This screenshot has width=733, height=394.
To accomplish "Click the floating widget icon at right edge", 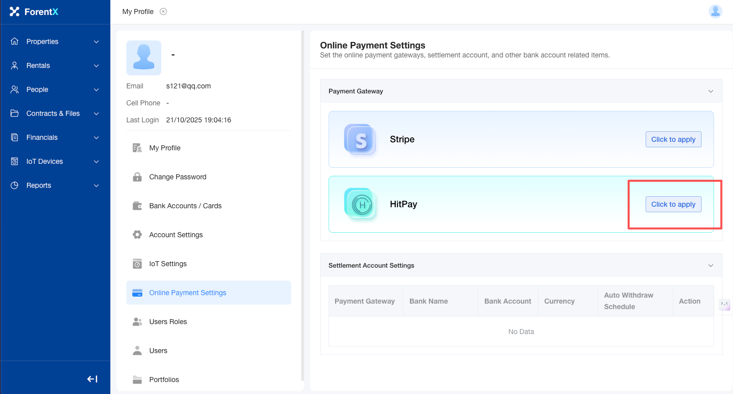I will [724, 304].
